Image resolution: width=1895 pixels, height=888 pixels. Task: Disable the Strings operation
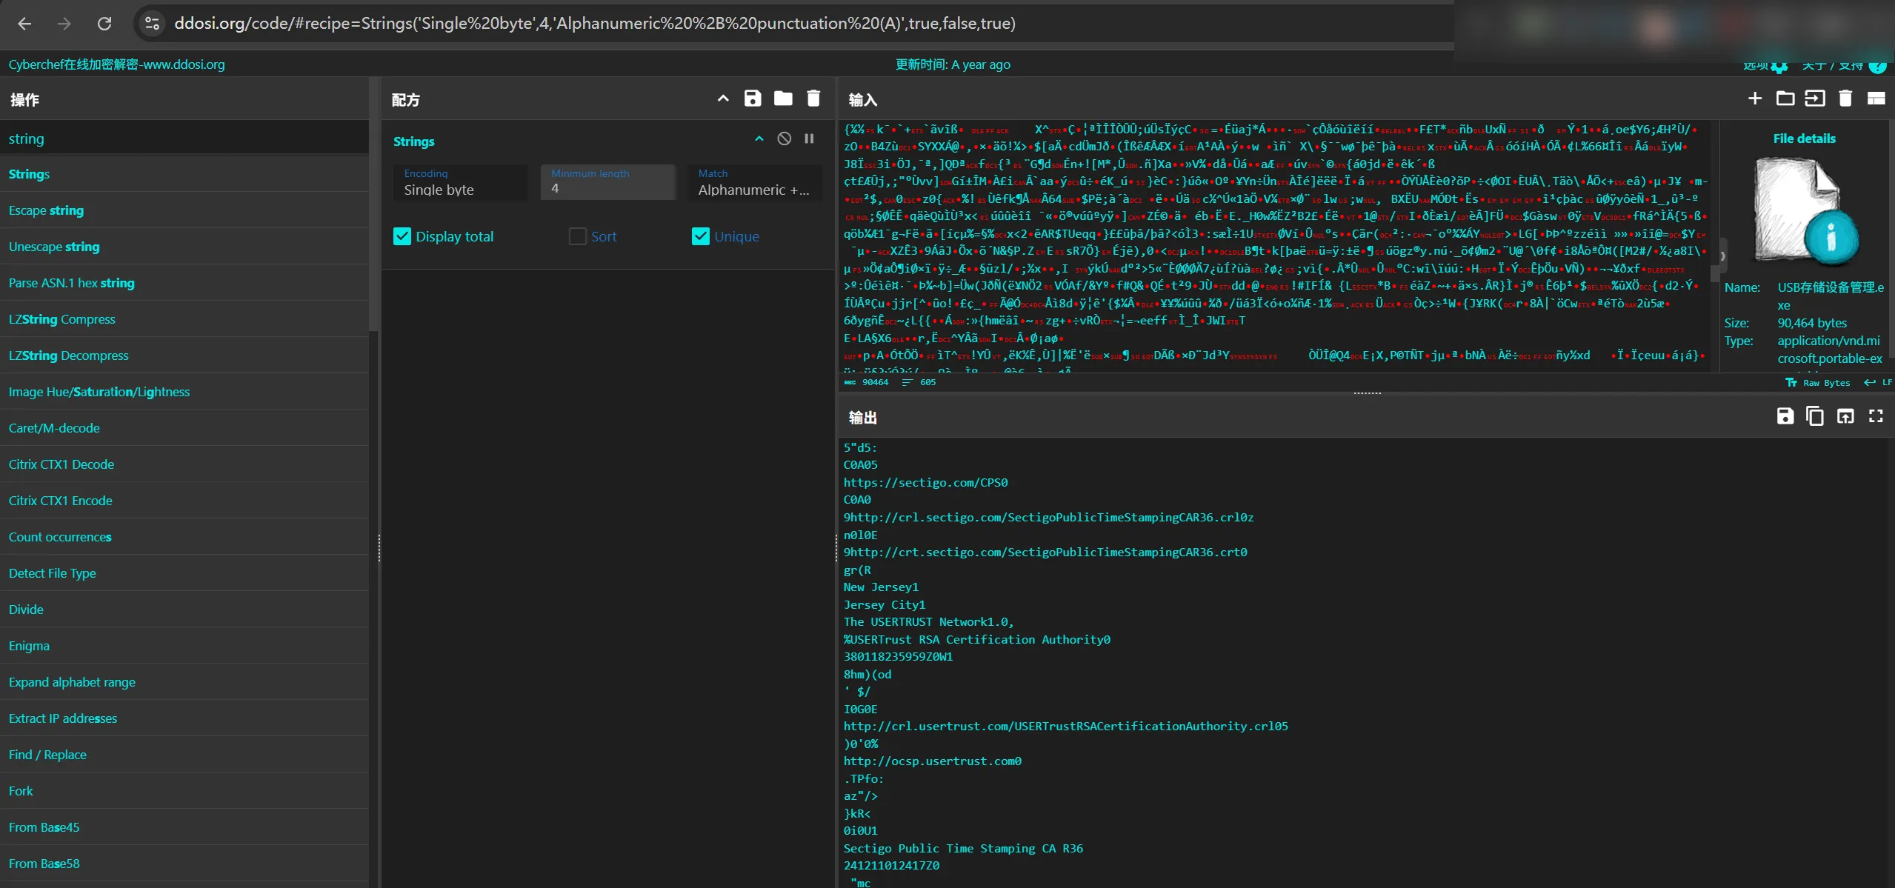[x=784, y=139]
